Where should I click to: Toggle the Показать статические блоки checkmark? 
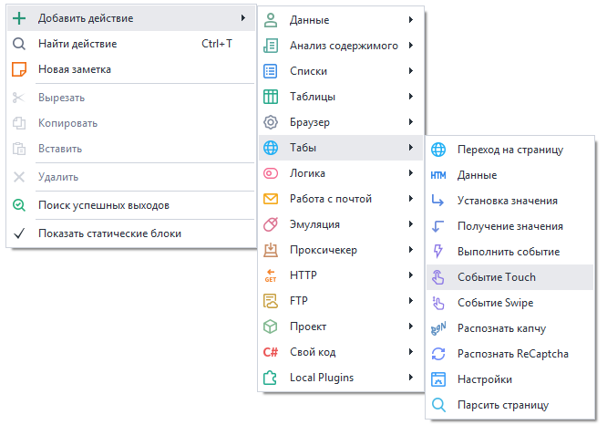(19, 233)
